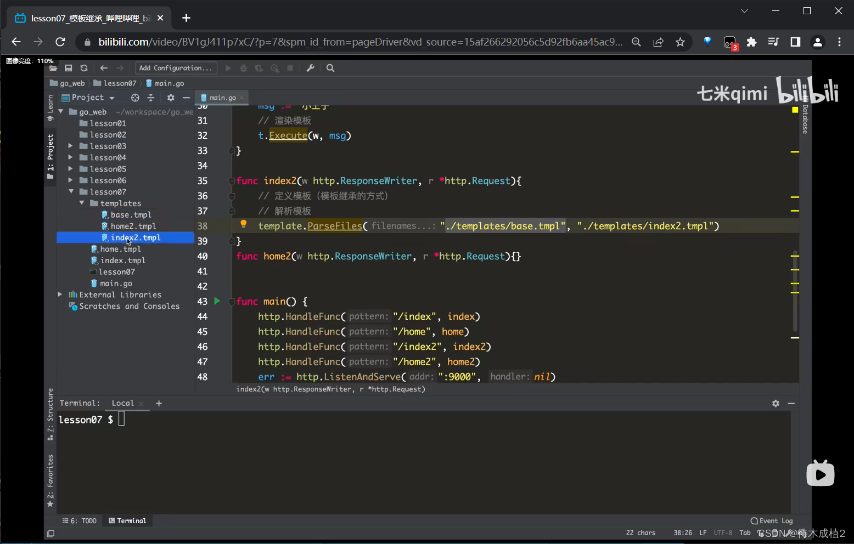Click the IDE forward navigation arrow
Viewport: 854px width, 544px height.
[120, 68]
